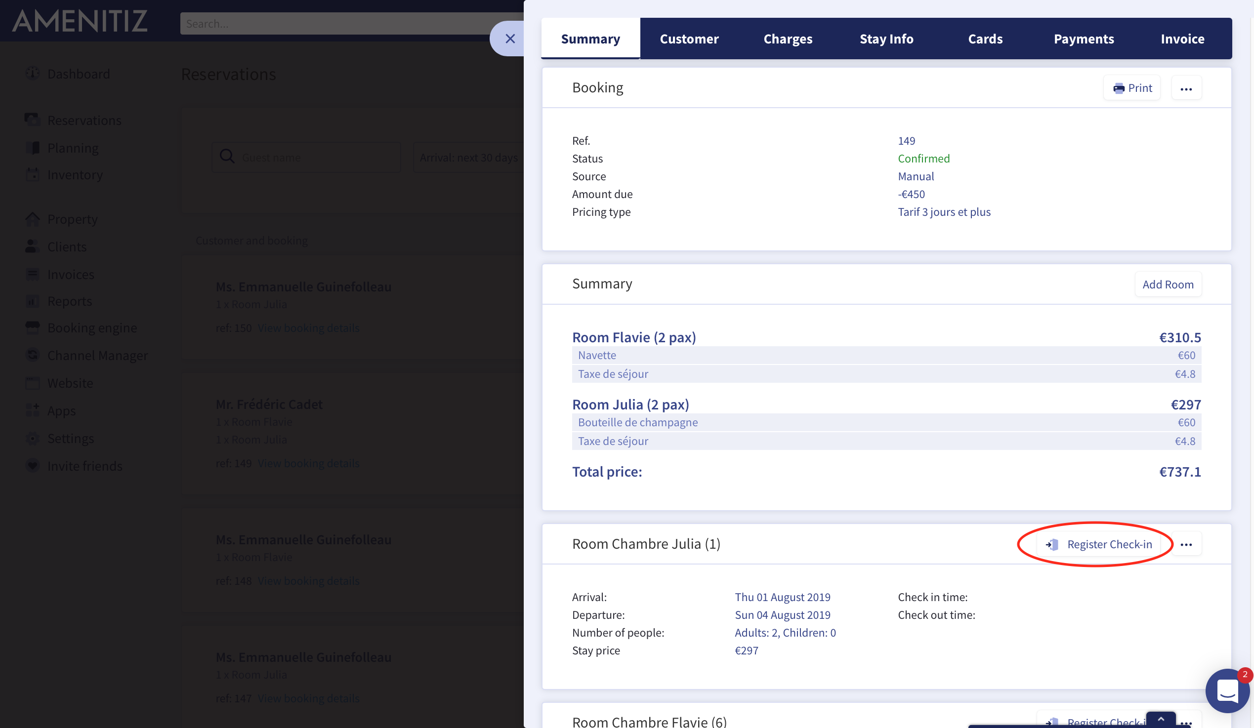Click Sun 04 August 2019 departure date
Viewport: 1254px width, 728px height.
pos(782,614)
